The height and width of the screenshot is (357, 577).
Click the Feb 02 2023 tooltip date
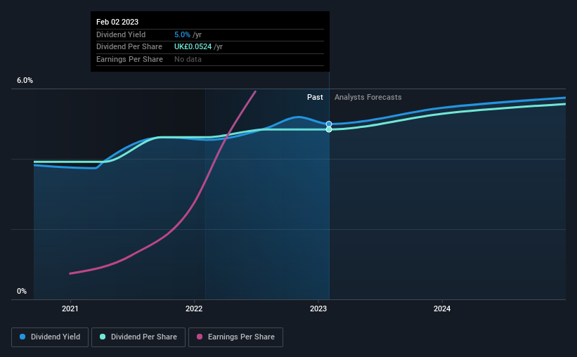pyautogui.click(x=117, y=22)
